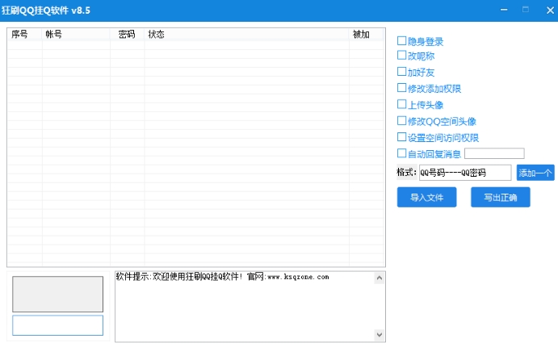Click the auto-reply message text field
This screenshot has width=558, height=347.
coord(494,153)
